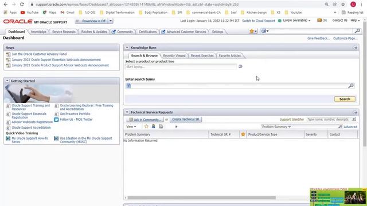Click the global search magnifier icon
Viewport: 367px width, 206px height.
pyautogui.click(x=357, y=31)
